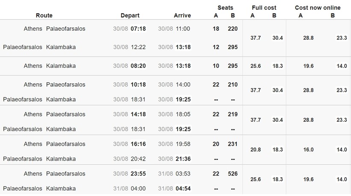Click the Route column header
351x196 pixels.
coord(44,15)
